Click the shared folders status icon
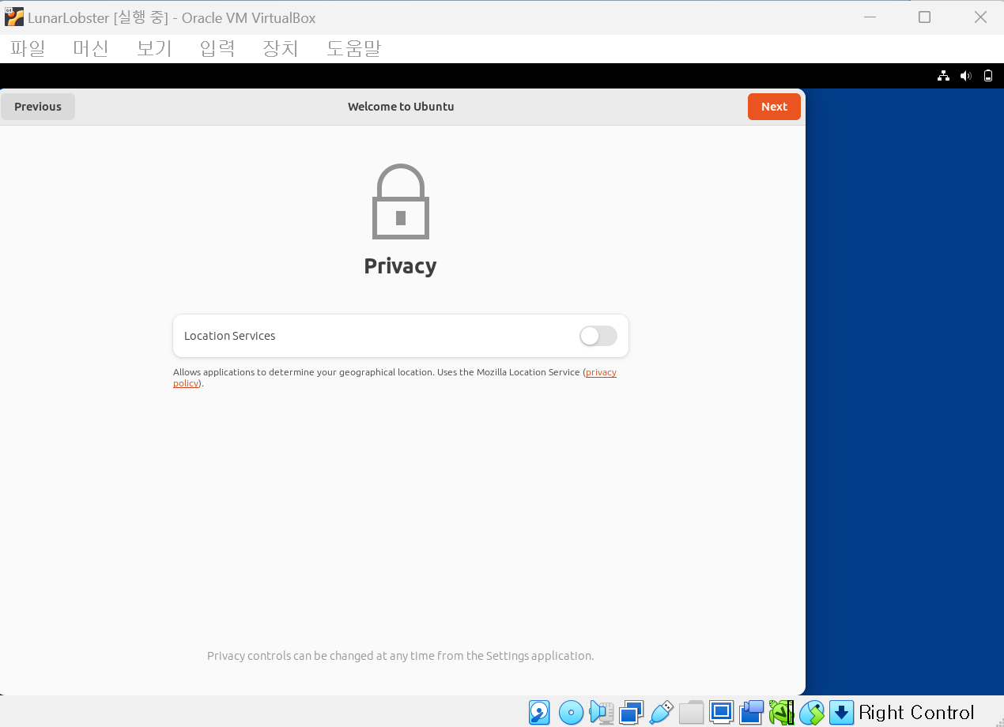 pos(691,712)
